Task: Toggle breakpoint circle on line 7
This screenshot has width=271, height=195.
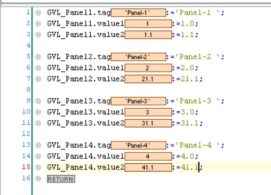Action: click(x=38, y=79)
